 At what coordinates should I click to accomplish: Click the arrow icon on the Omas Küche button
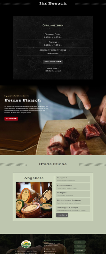pos(66,215)
